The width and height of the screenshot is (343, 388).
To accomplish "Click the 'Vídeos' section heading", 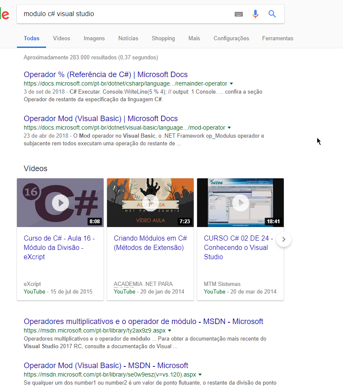I will 36,169.
